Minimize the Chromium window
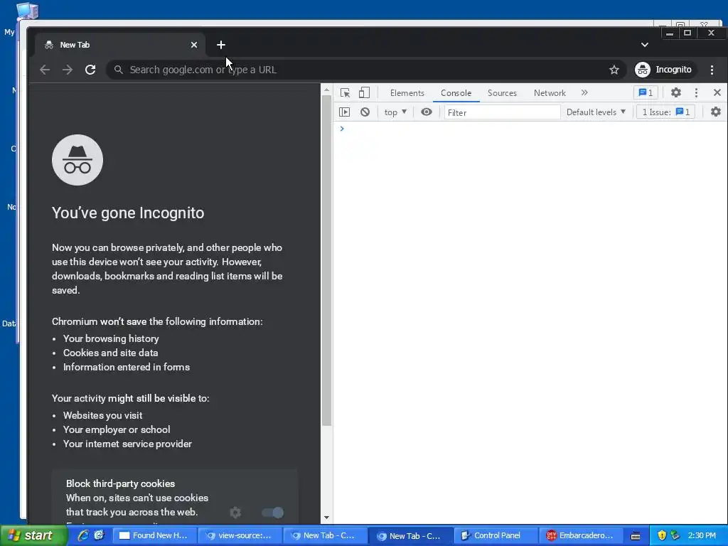Screen dimensions: 728x546 point(670,33)
